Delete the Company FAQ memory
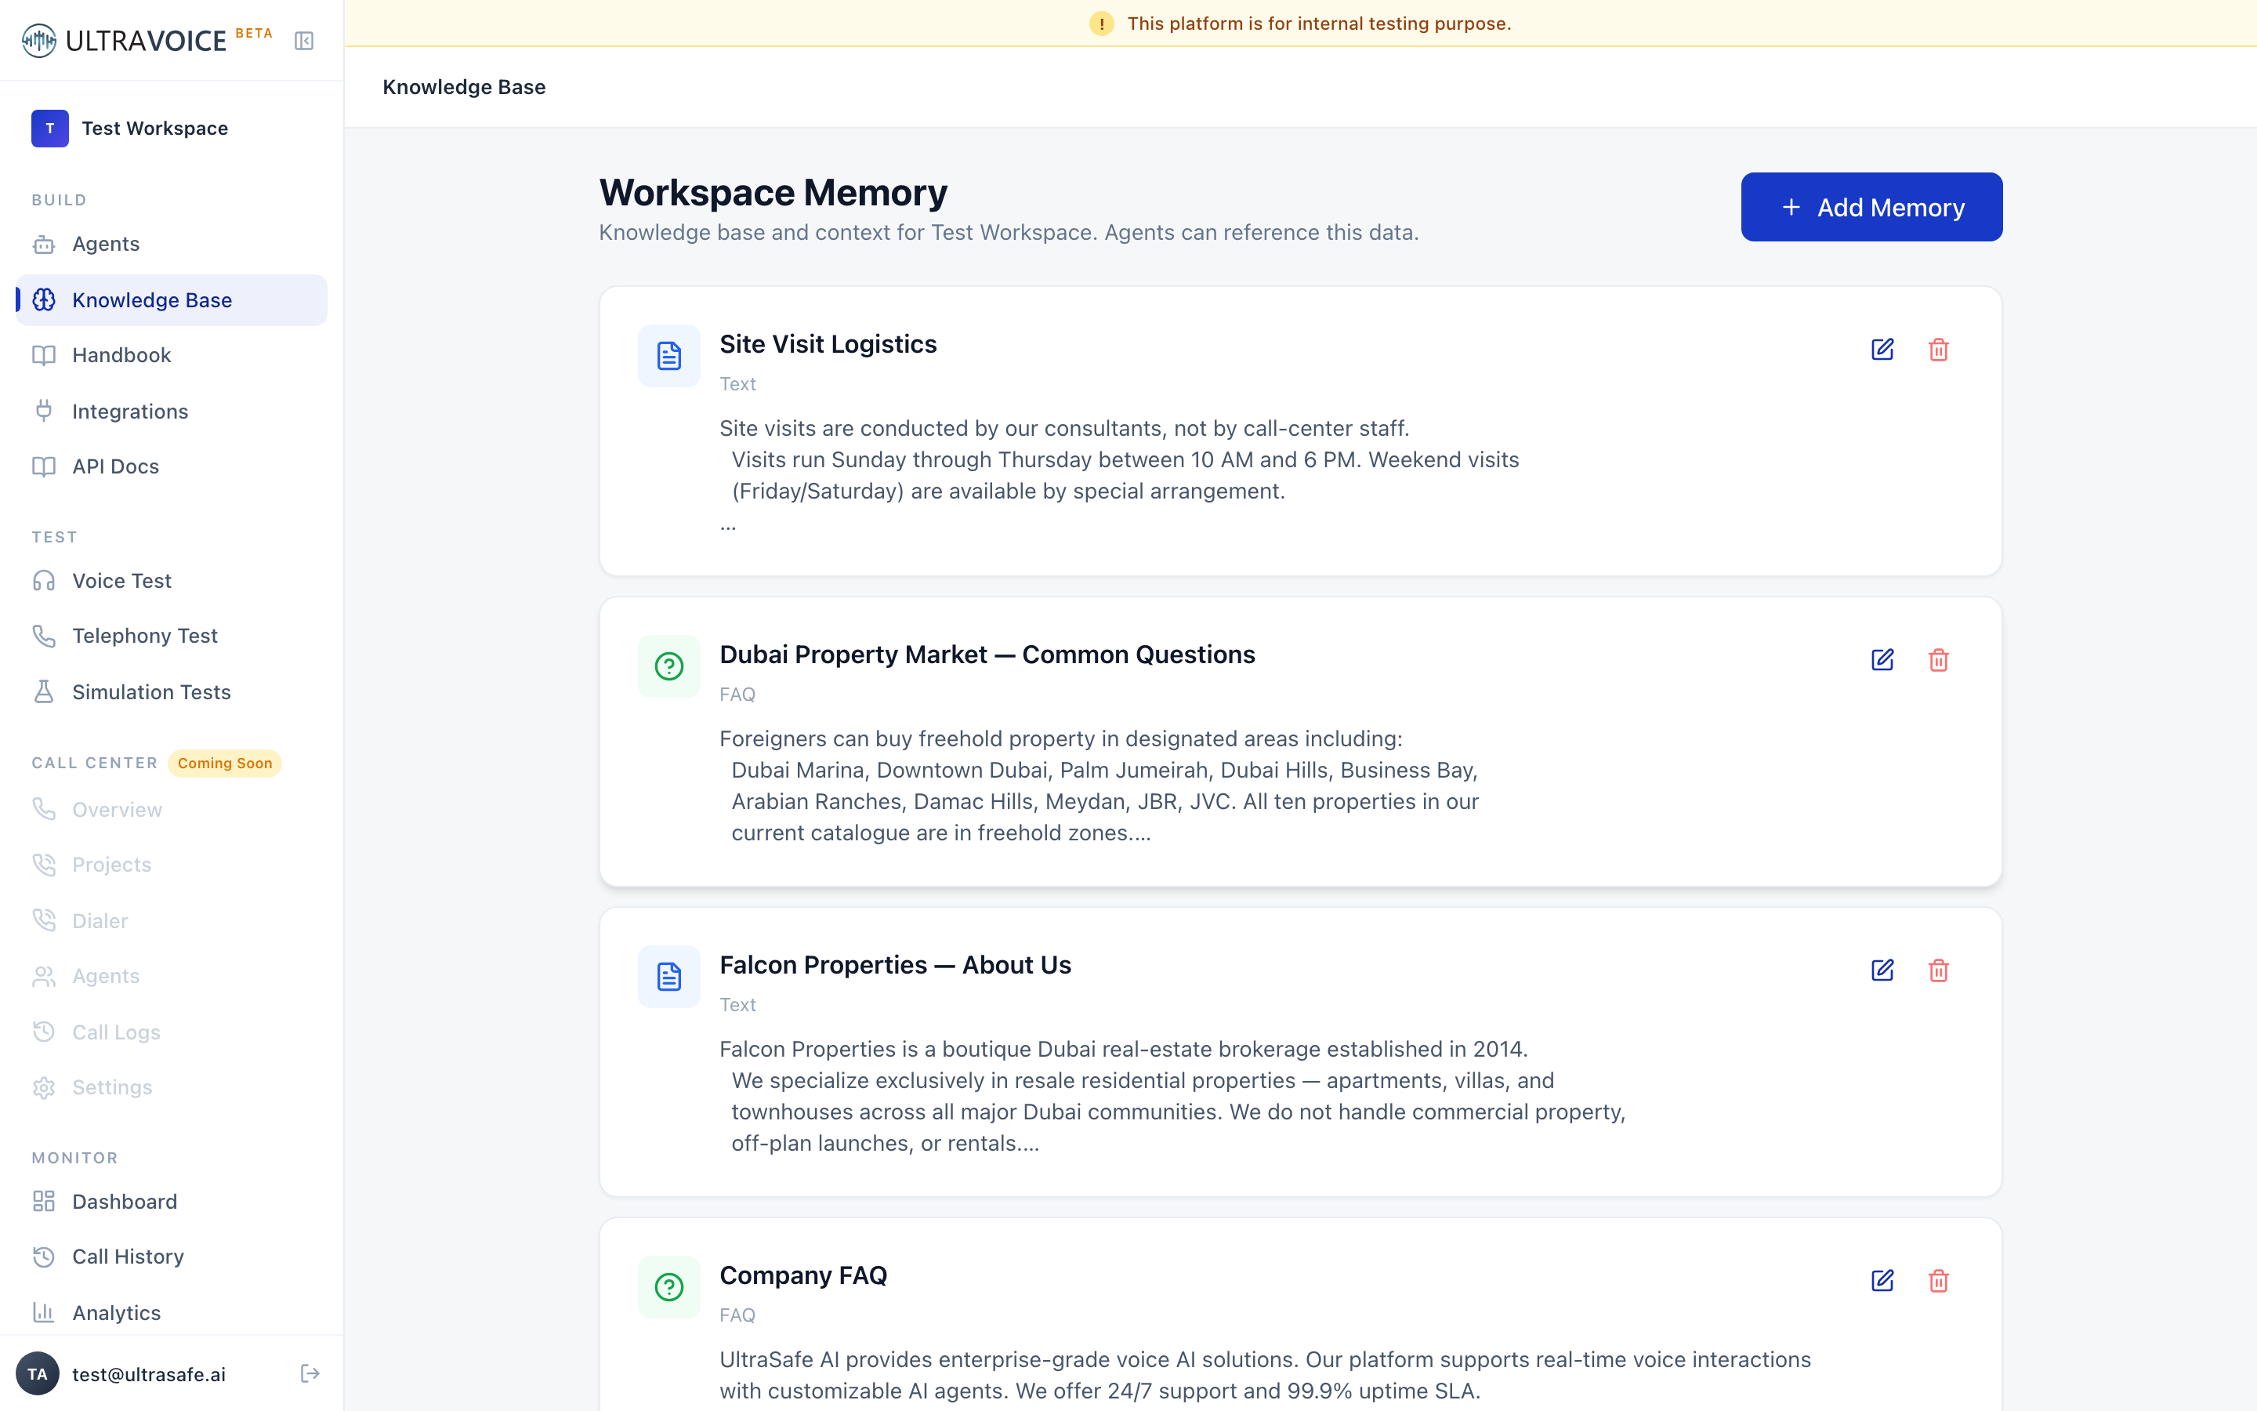The width and height of the screenshot is (2257, 1411). [1938, 1282]
